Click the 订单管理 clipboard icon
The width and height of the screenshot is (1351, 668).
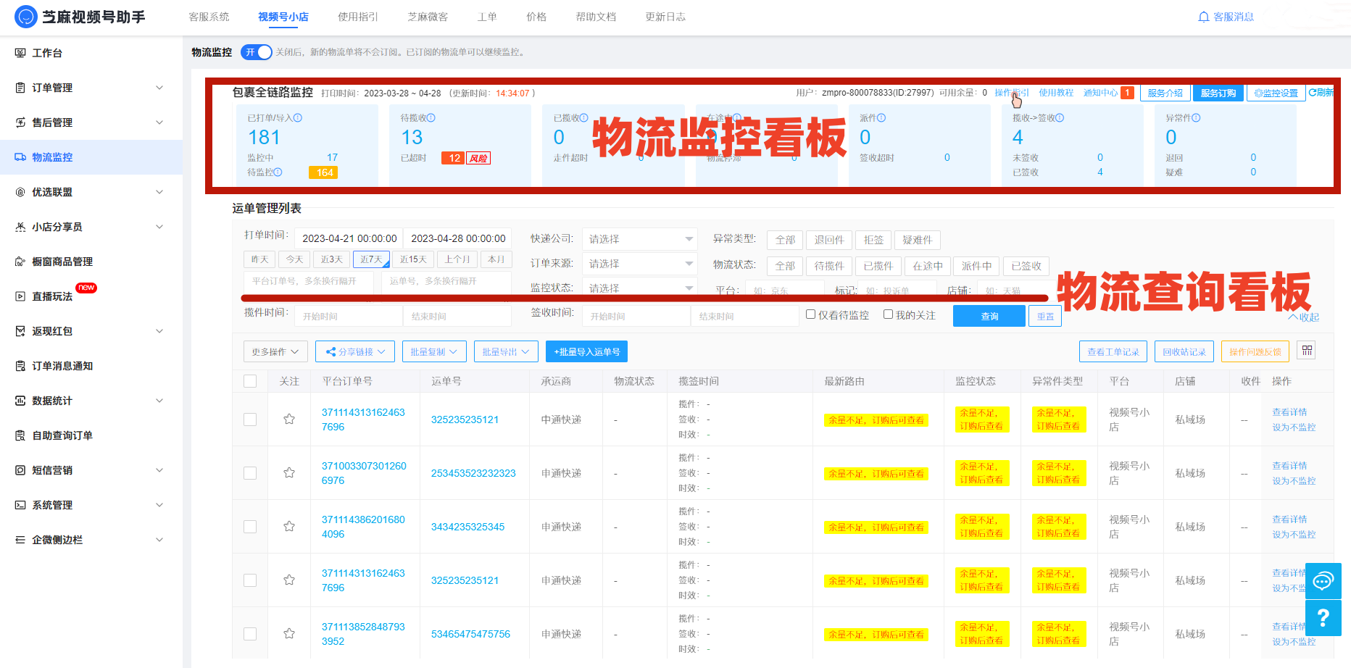pyautogui.click(x=20, y=88)
